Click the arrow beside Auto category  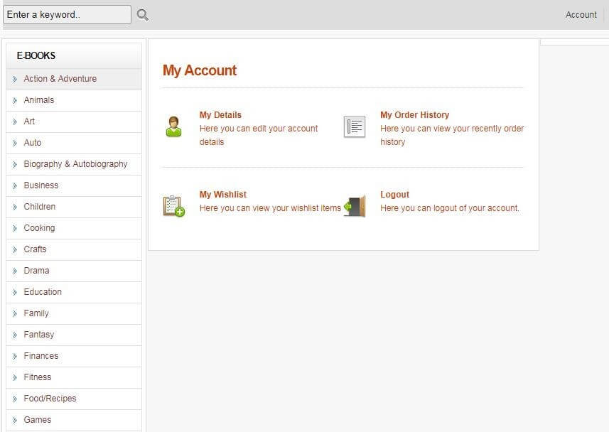pos(15,144)
